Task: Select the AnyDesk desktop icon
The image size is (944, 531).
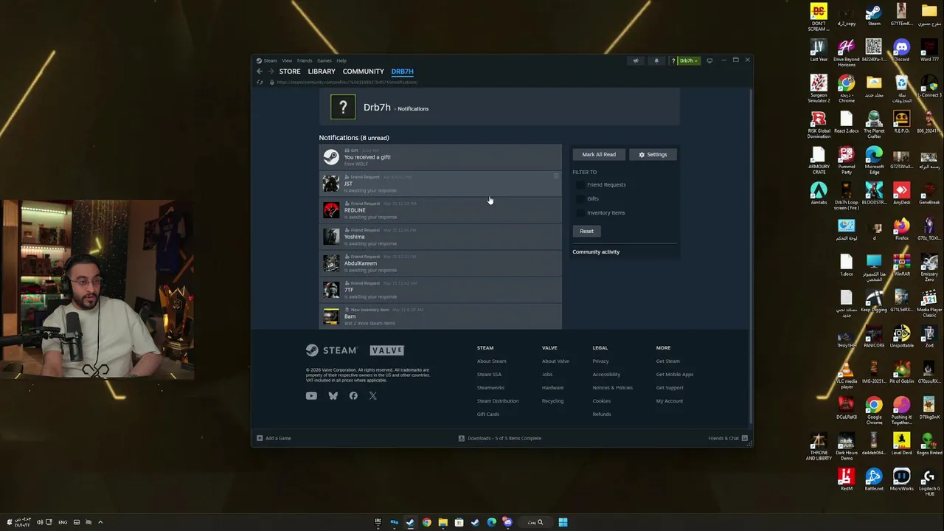Action: pos(901,193)
